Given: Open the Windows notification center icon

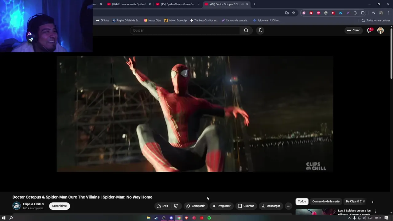Looking at the screenshot, I should click(x=386, y=218).
